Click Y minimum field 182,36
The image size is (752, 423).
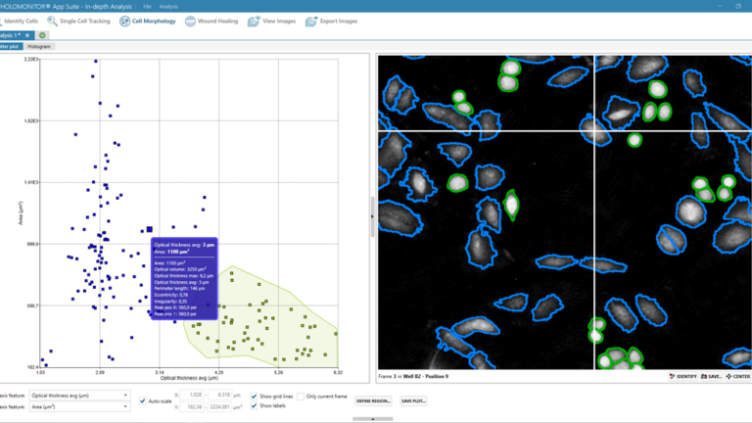coord(192,406)
